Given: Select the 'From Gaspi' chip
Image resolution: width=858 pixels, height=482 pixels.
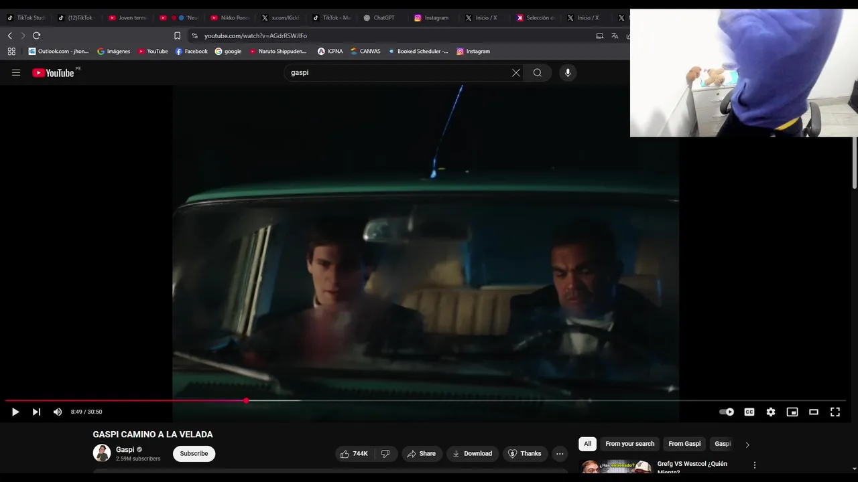Looking at the screenshot, I should 684,444.
